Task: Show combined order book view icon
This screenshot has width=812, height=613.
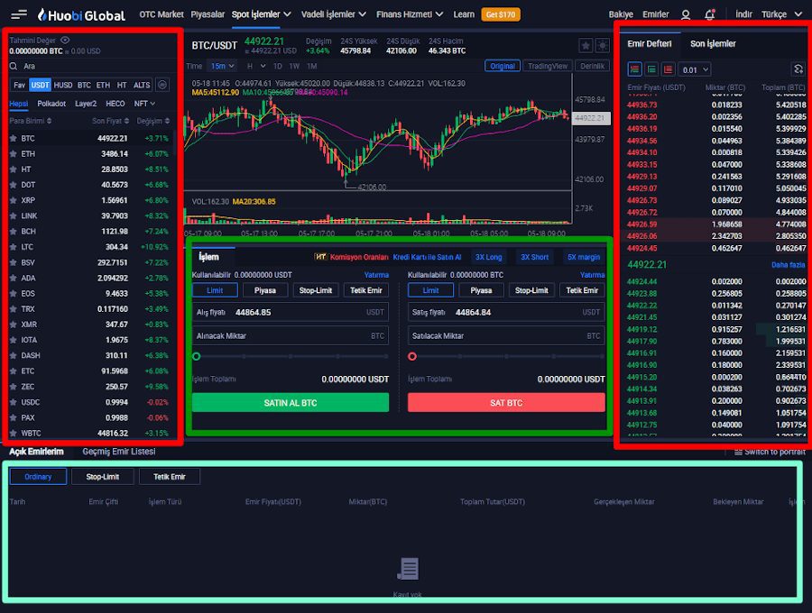Action: click(635, 69)
